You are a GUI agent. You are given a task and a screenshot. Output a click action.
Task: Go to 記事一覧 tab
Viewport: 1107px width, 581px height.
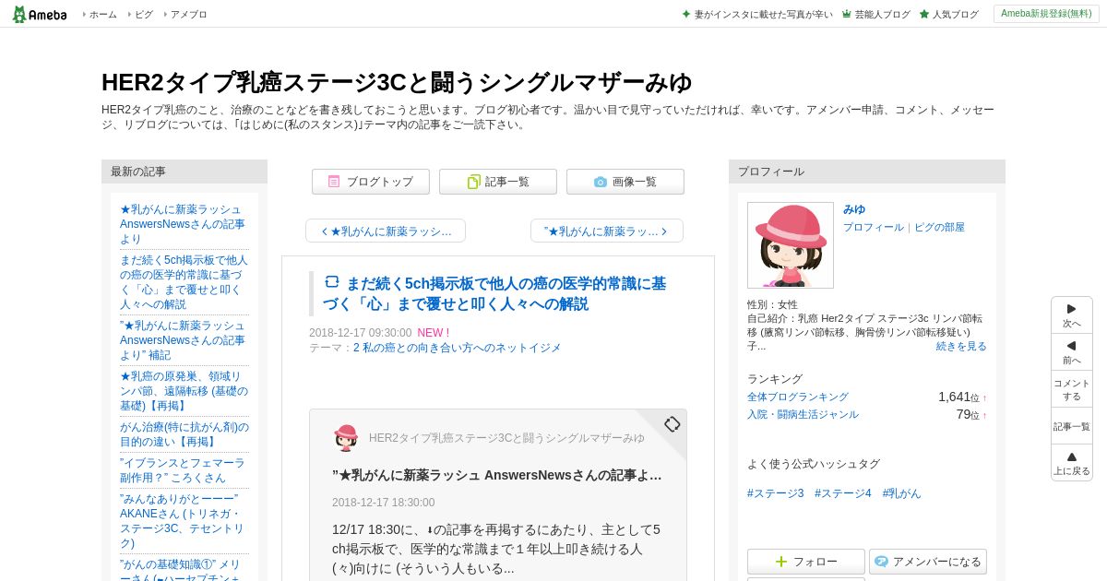tap(498, 182)
